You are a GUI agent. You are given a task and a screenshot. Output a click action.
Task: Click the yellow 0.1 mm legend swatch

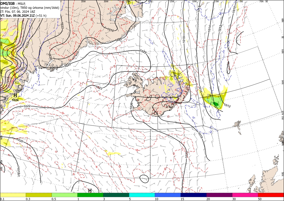tap(13, 195)
